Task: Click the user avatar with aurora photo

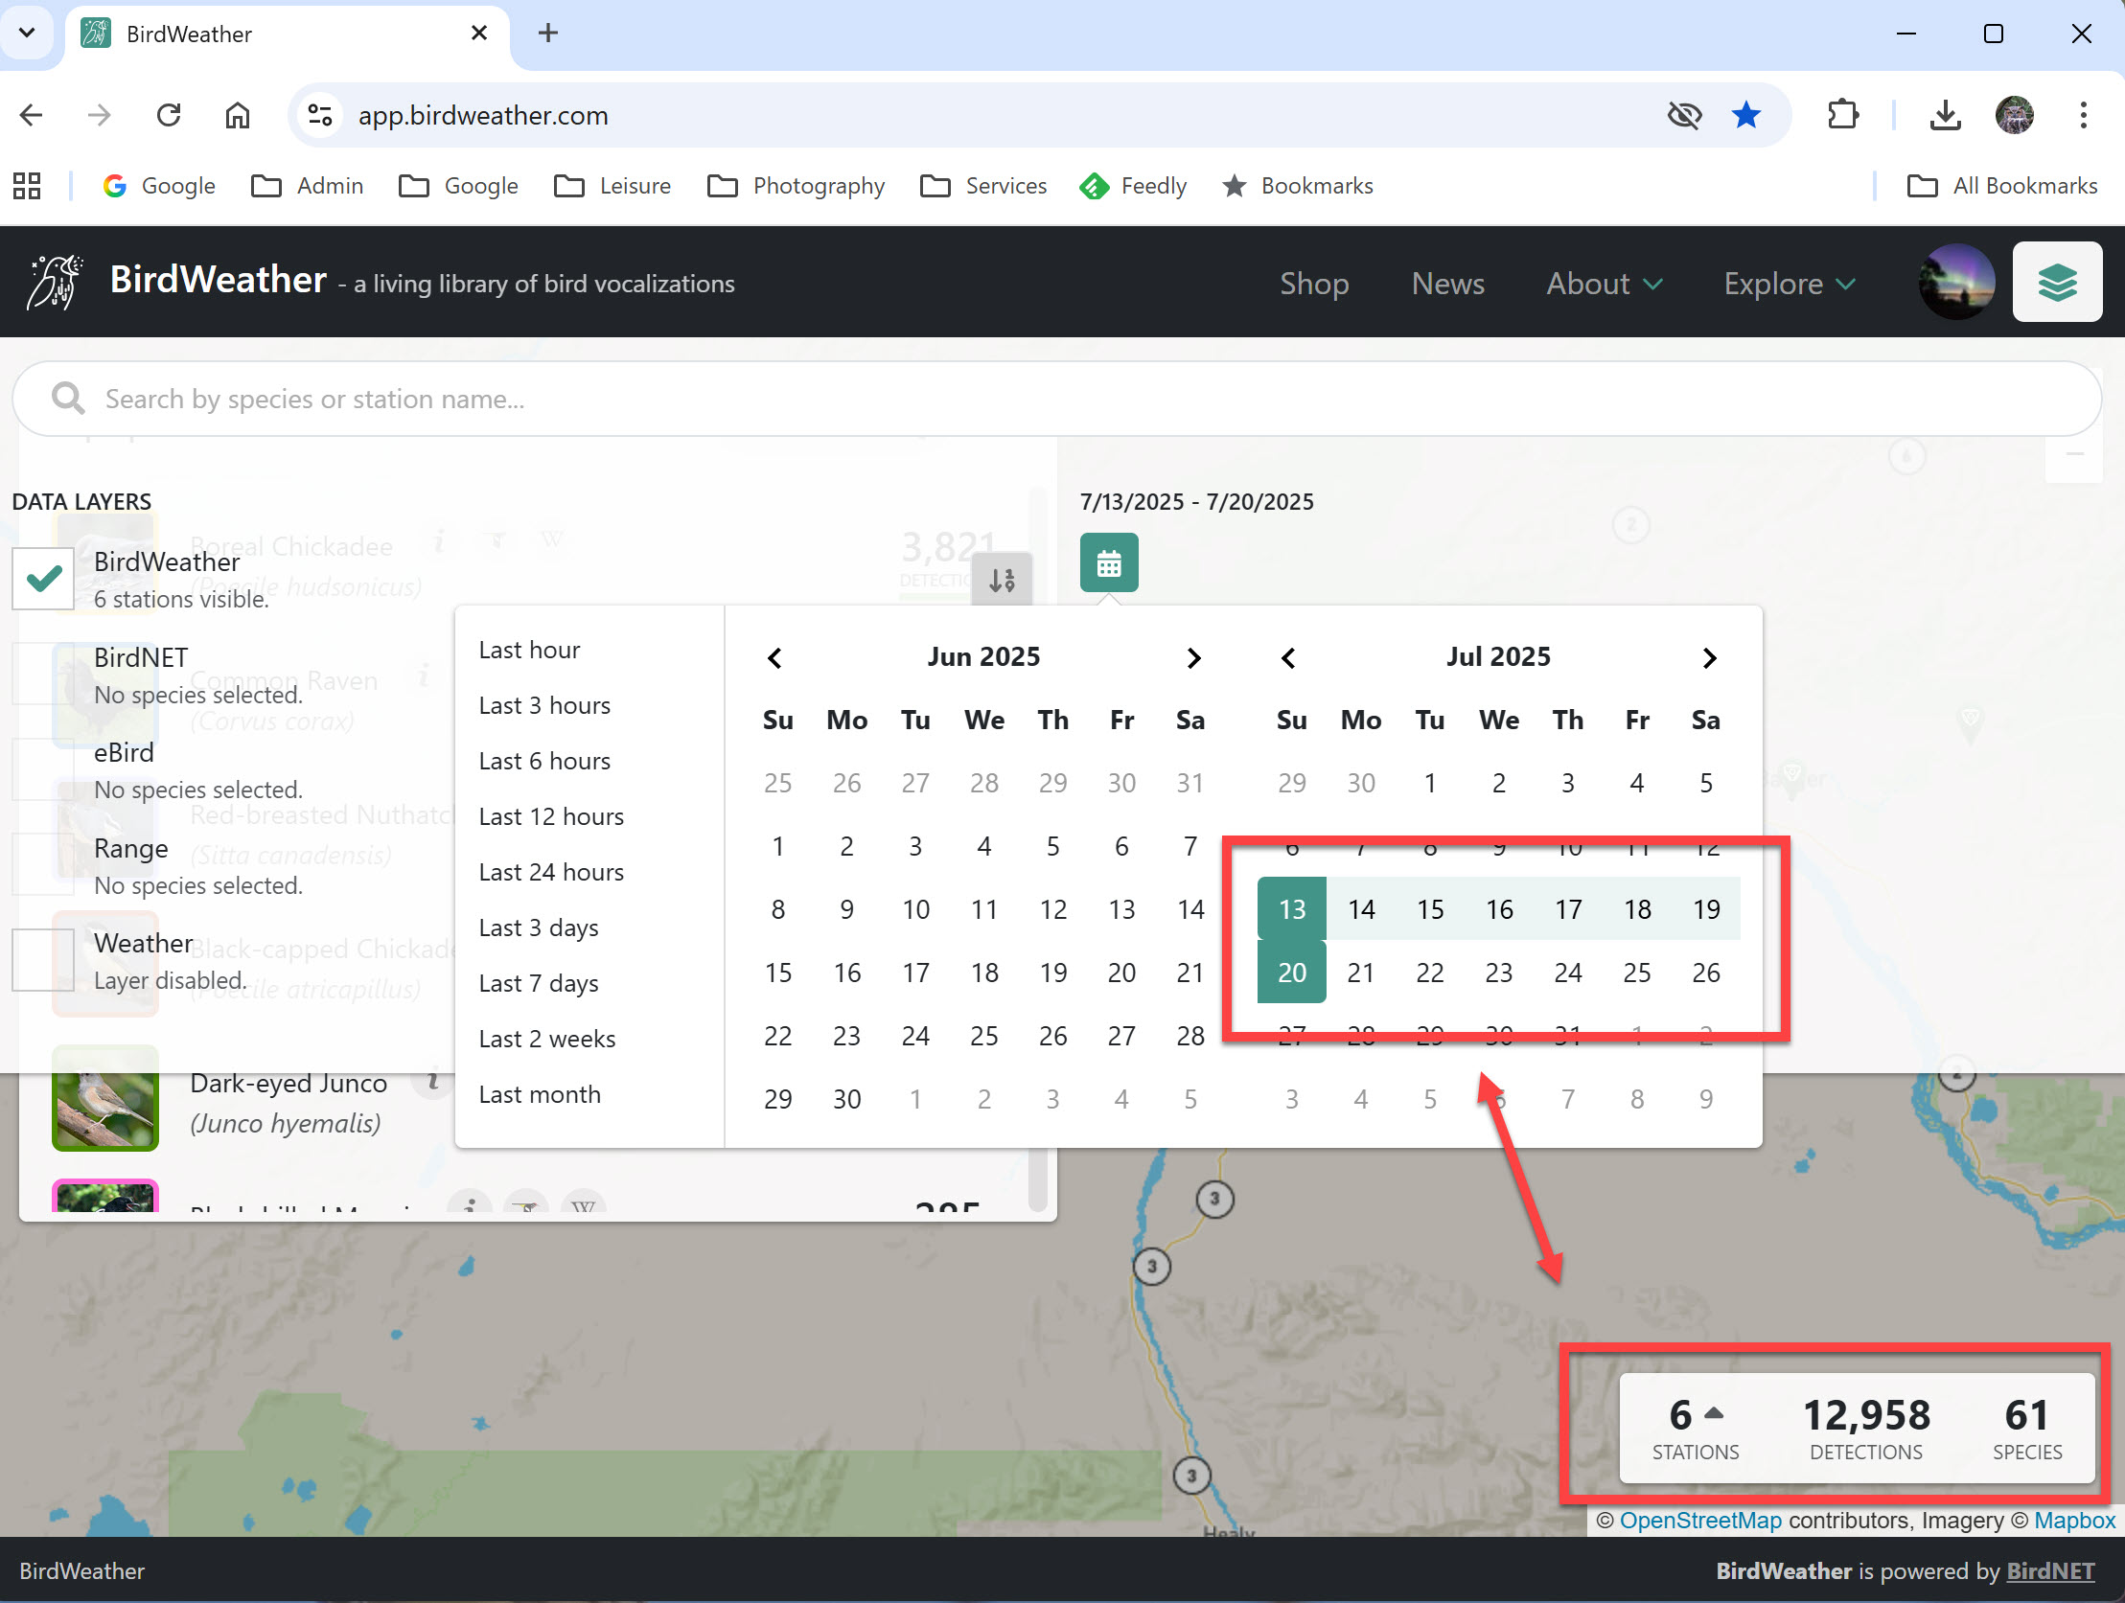Action: pos(1955,283)
